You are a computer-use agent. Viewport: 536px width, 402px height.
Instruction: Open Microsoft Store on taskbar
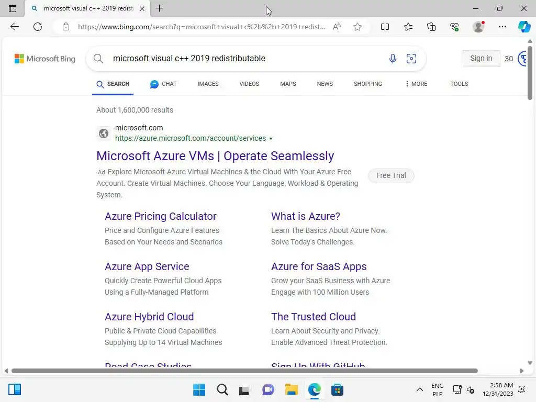click(x=337, y=389)
